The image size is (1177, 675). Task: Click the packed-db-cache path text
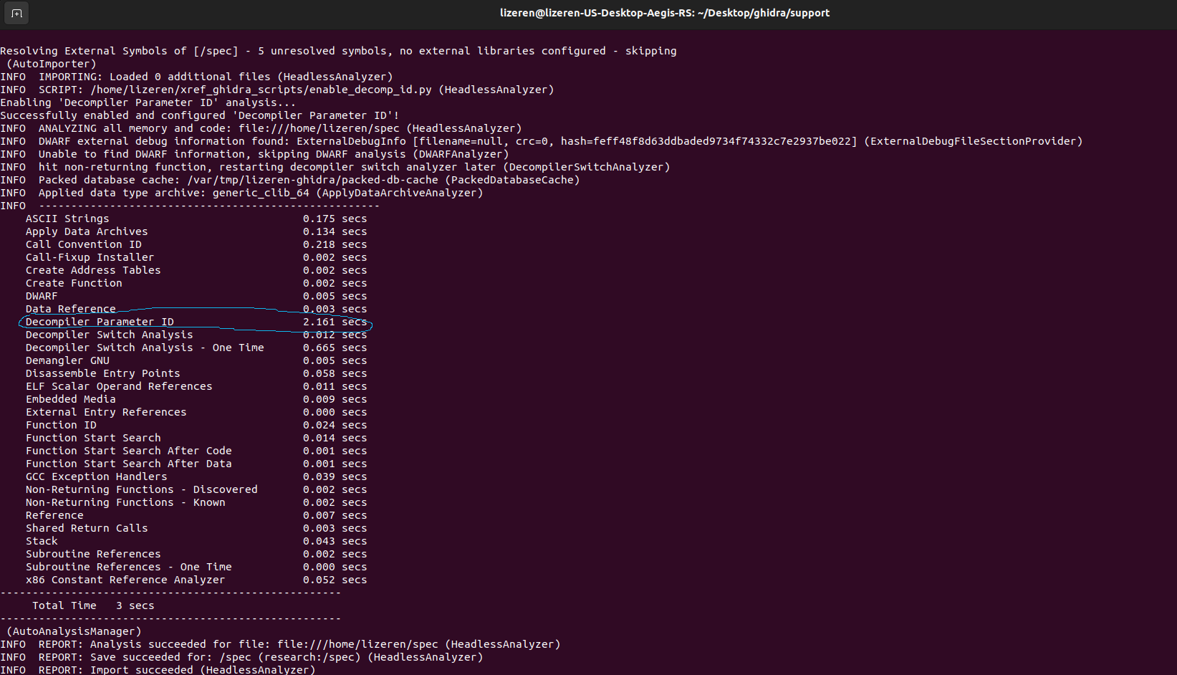tap(312, 180)
